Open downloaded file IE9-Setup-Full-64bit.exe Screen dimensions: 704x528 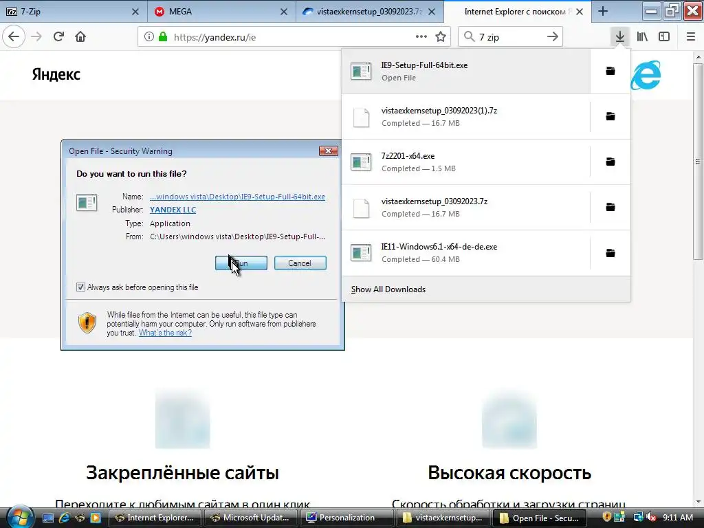pos(465,71)
